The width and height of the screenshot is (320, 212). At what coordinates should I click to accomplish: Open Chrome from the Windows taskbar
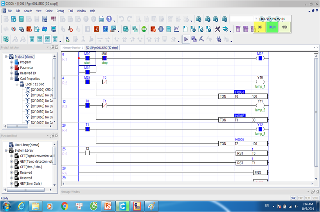coord(65,206)
